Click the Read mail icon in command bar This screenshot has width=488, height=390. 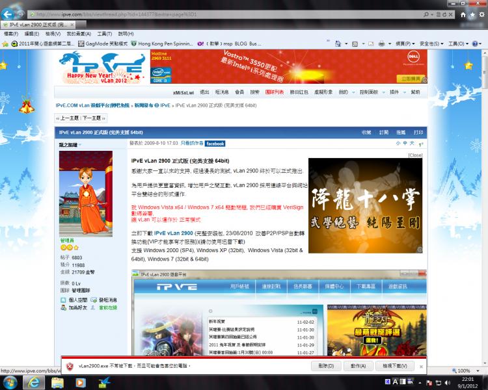pos(371,44)
